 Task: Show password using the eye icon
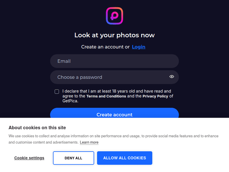(172, 77)
